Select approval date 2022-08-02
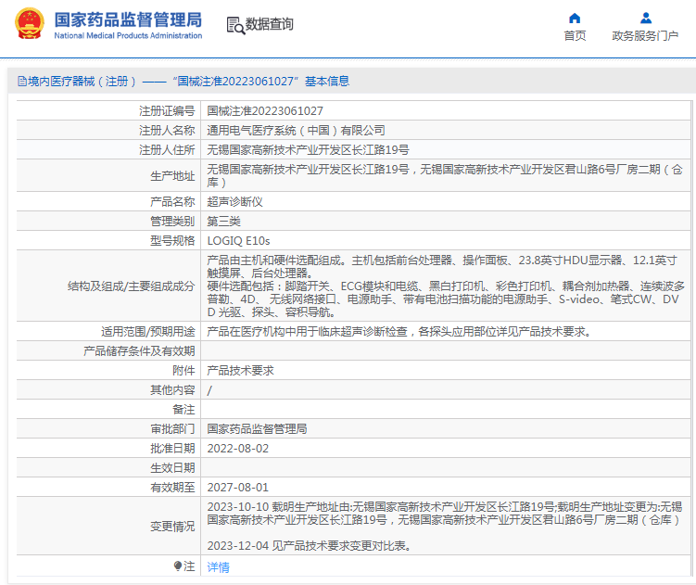 click(x=238, y=449)
